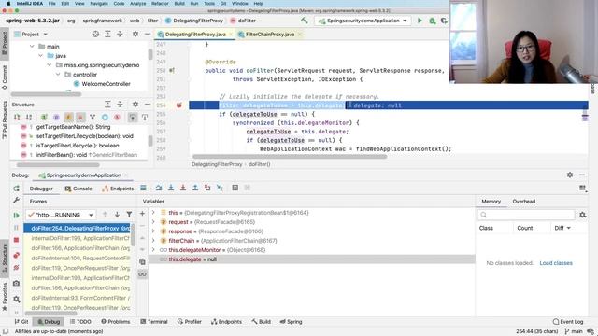Open the Problems tool window button
Screen dimensions: 598x336
(x=116, y=322)
